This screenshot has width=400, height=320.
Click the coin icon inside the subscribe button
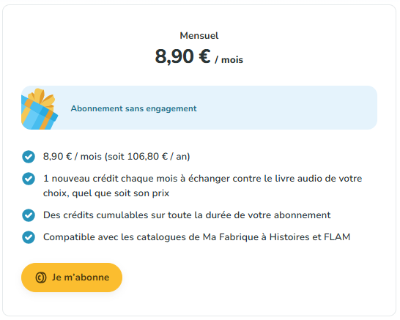pos(41,278)
